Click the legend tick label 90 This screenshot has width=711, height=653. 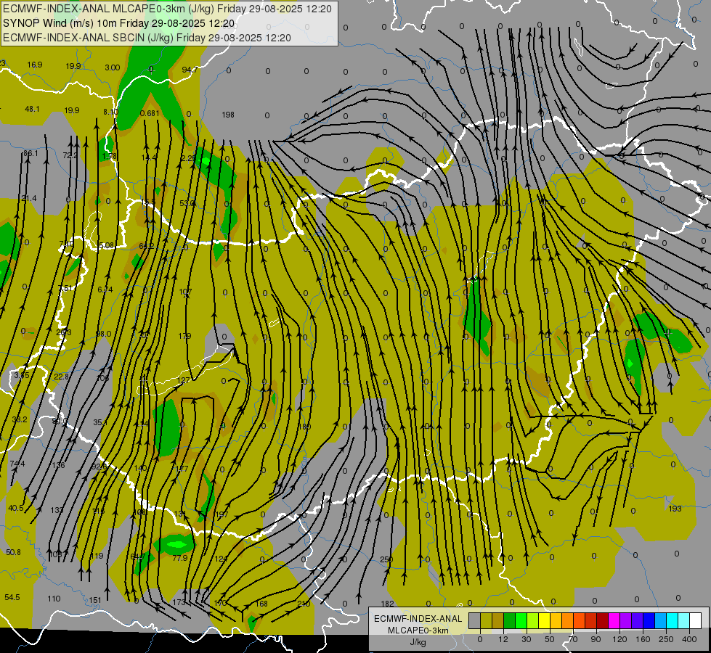[596, 639]
